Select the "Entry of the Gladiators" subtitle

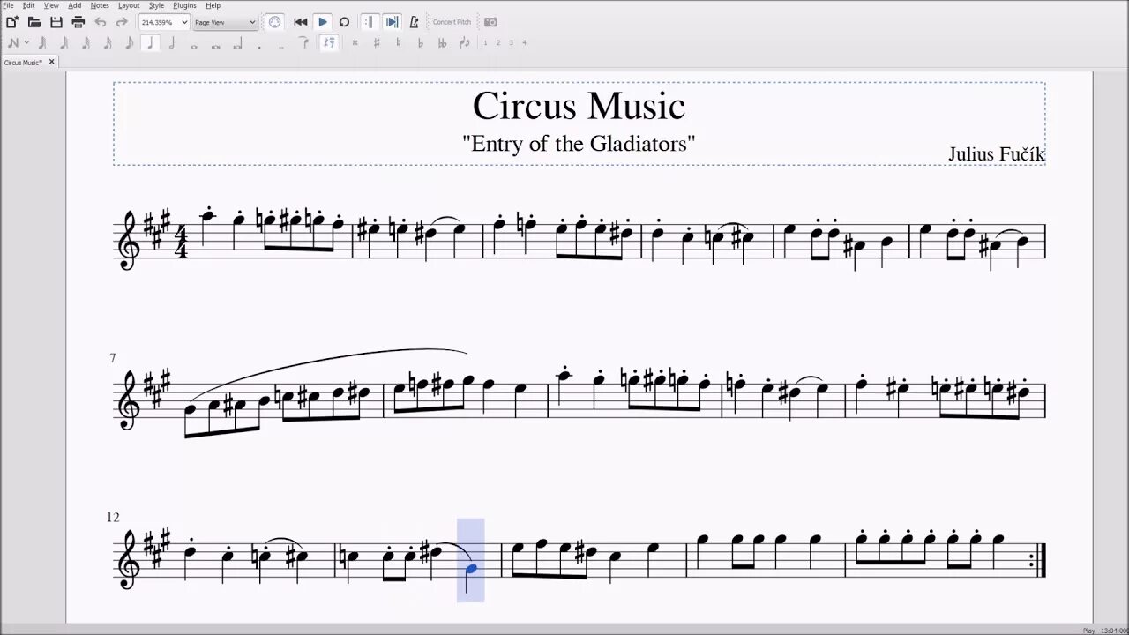point(579,143)
